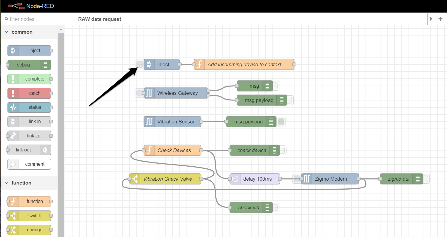Collapse the common palette section
The height and width of the screenshot is (237, 447).
[7, 32]
